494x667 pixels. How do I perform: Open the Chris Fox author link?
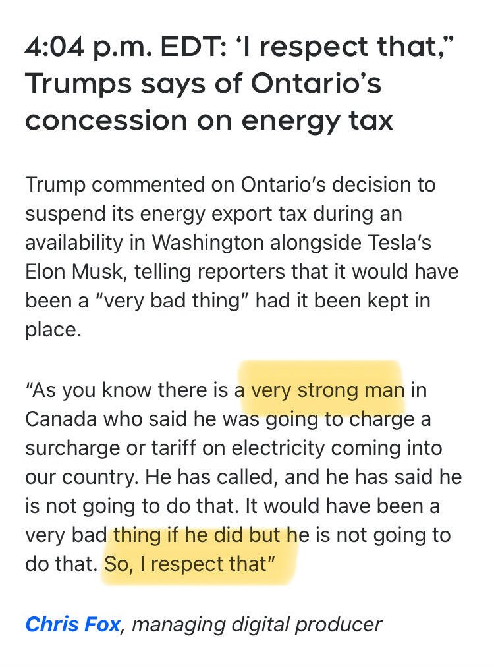click(x=72, y=624)
